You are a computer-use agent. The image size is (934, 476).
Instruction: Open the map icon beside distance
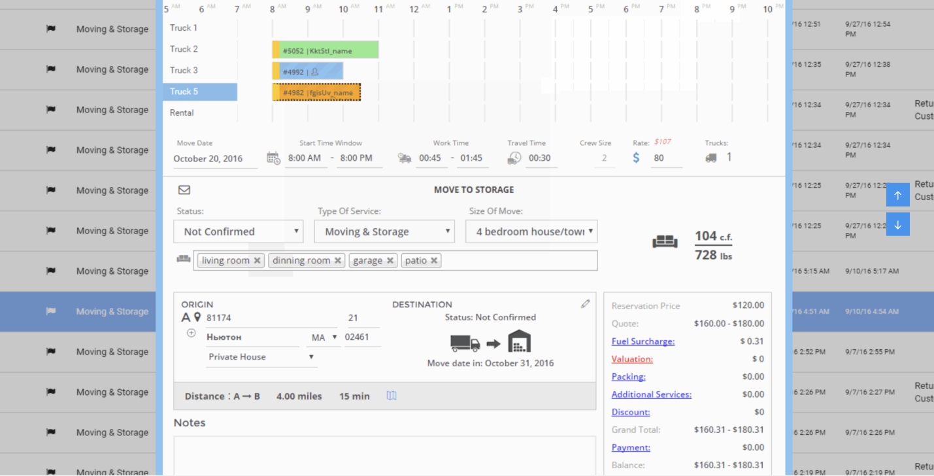tap(392, 396)
